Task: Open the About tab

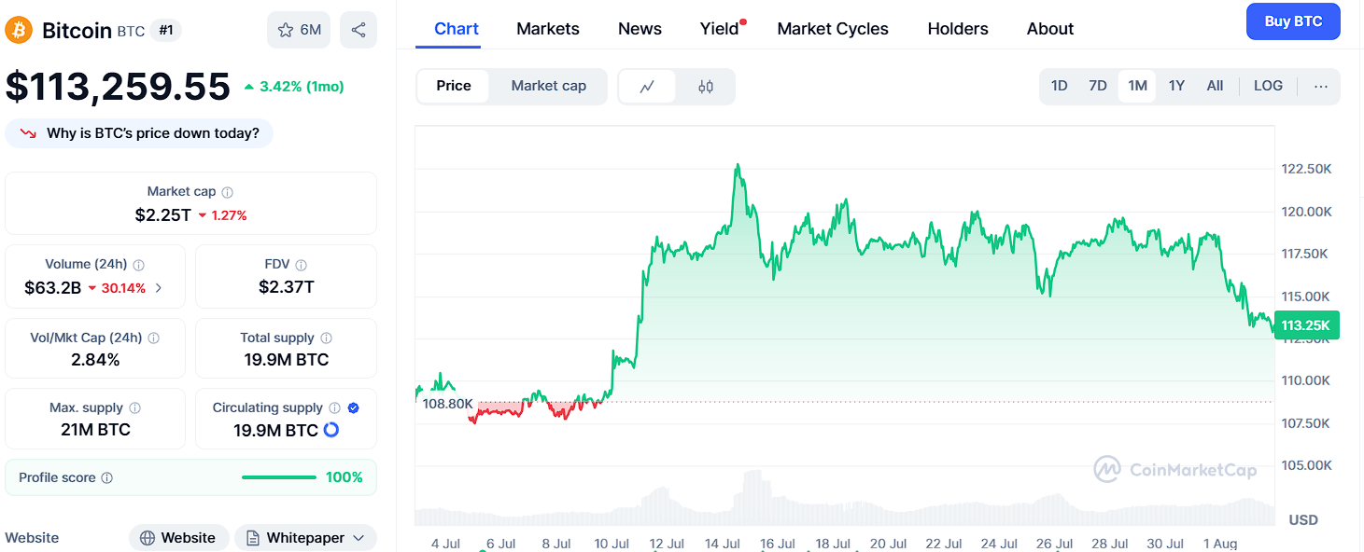Action: [1050, 29]
